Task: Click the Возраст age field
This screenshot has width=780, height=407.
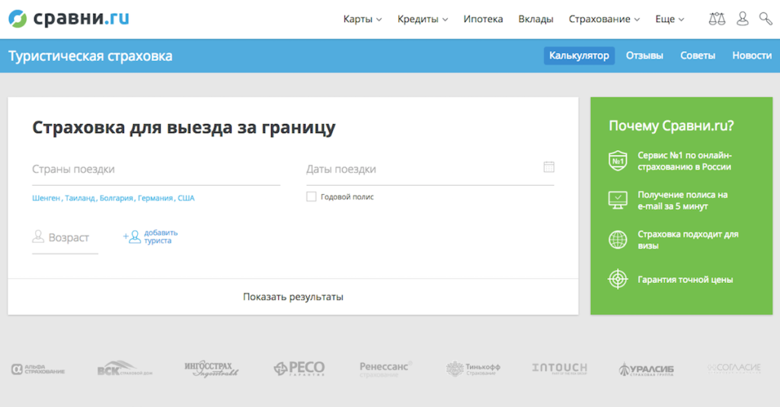Action: tap(69, 238)
